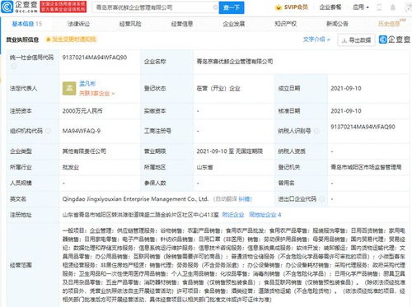Click the 批发业 industry value
Image resolution: width=412 pixels, height=307 pixels.
[x=71, y=167]
